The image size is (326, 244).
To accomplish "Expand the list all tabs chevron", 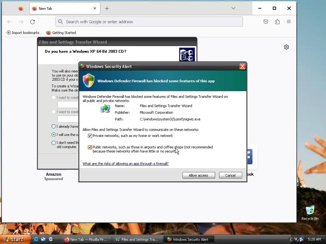I will click(x=233, y=8).
